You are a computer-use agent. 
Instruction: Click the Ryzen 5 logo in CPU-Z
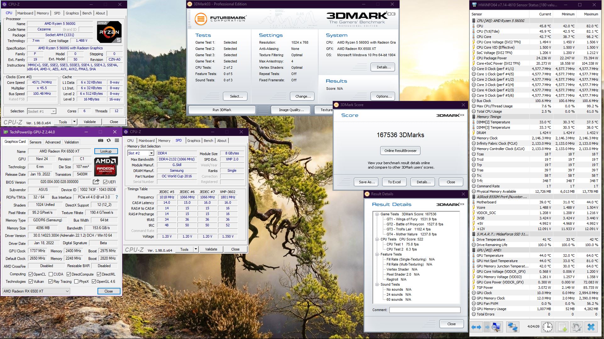tap(109, 32)
